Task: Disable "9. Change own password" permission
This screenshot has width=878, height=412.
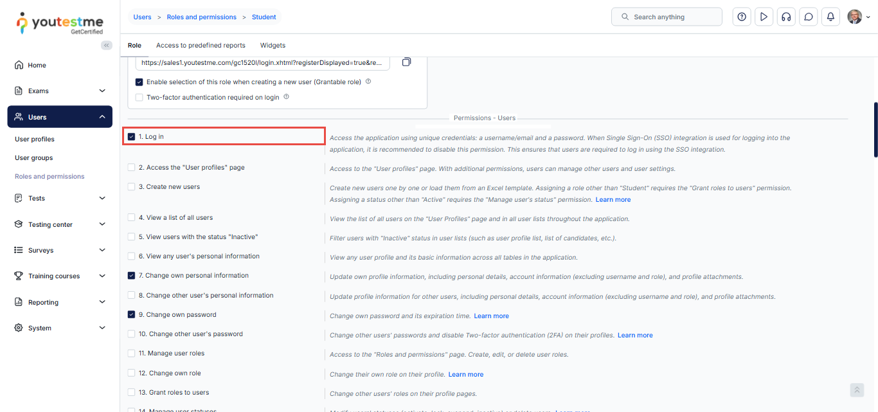Action: [x=131, y=315]
